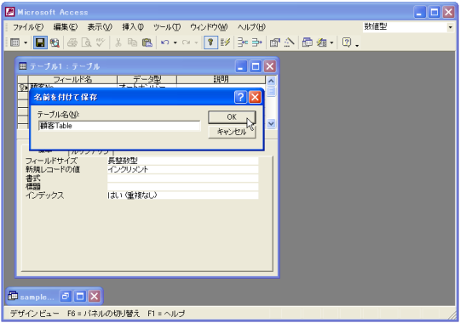This screenshot has height=323, width=460.
Task: Open the 表示(V) menu
Action: tap(100, 27)
